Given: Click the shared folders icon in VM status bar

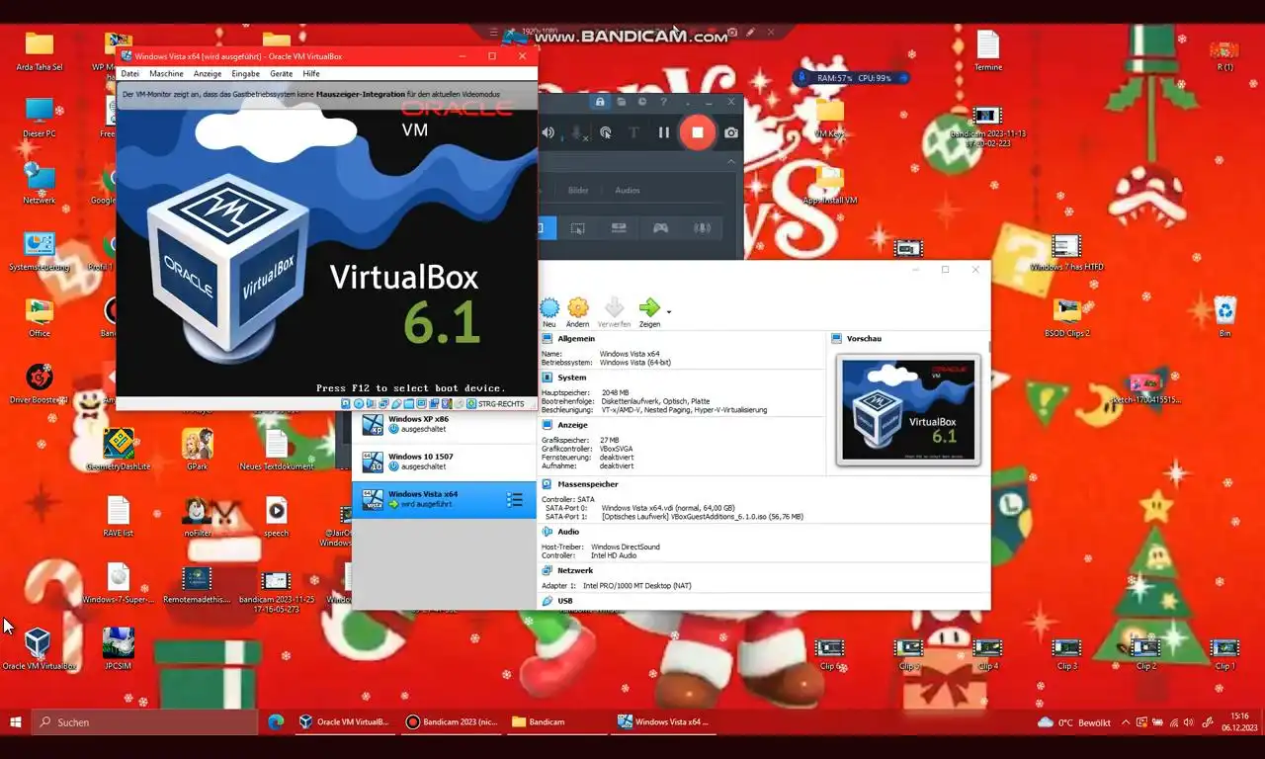Looking at the screenshot, I should point(409,403).
